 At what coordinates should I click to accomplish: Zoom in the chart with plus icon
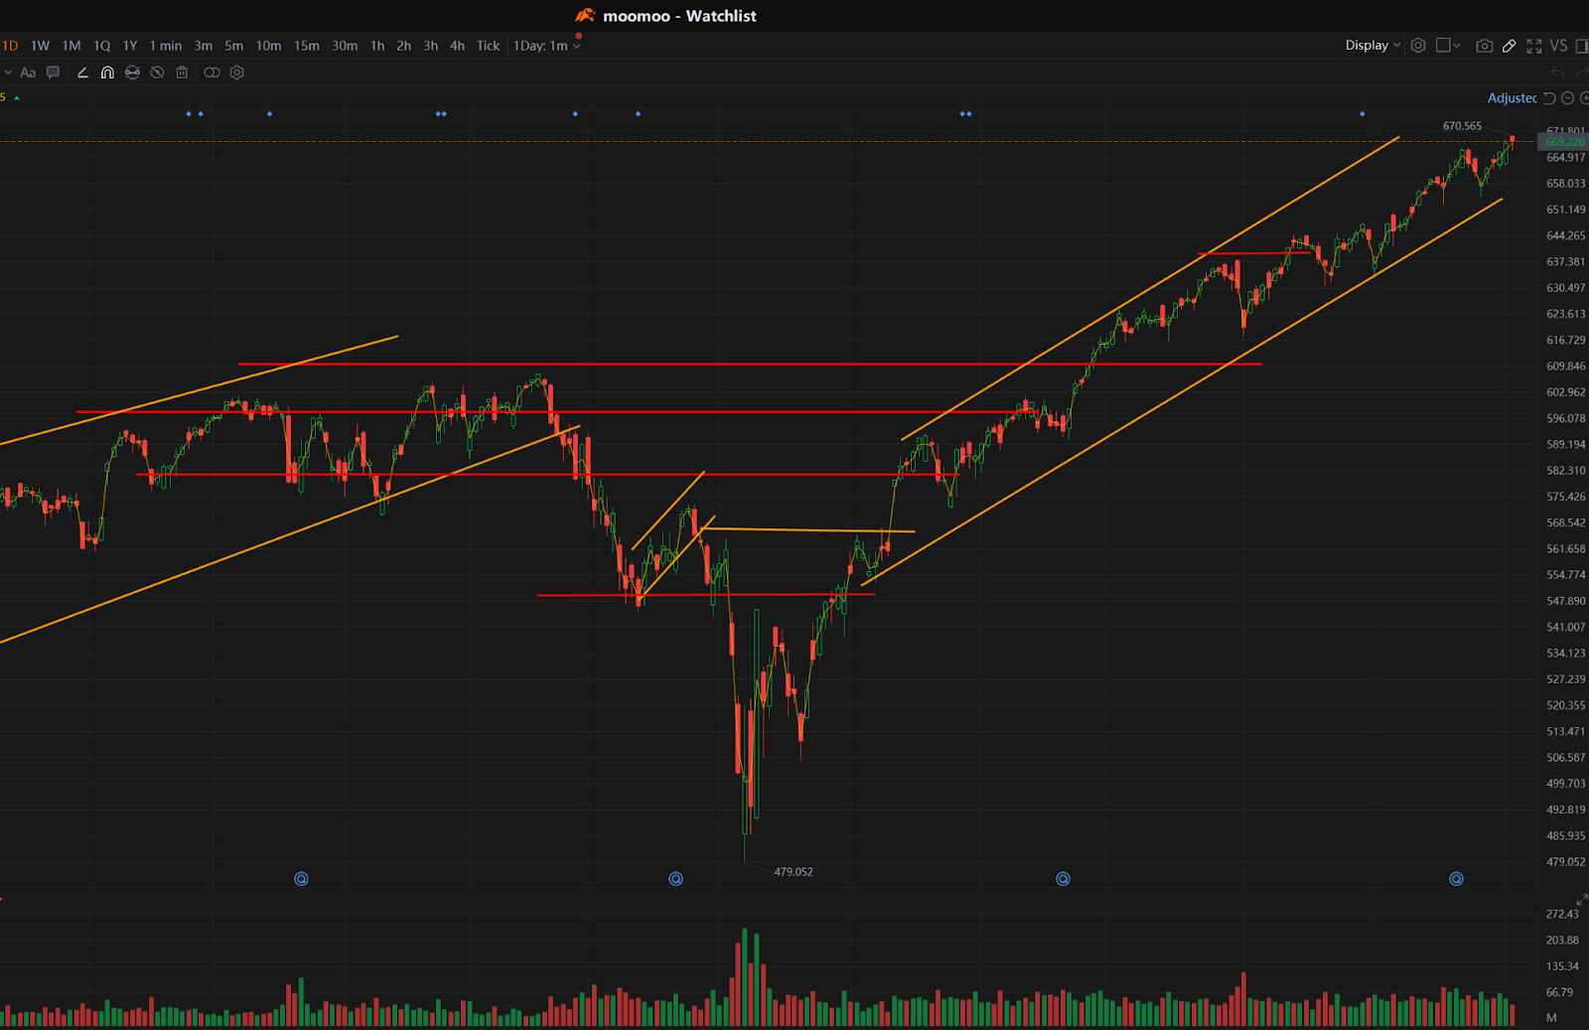pos(1585,98)
